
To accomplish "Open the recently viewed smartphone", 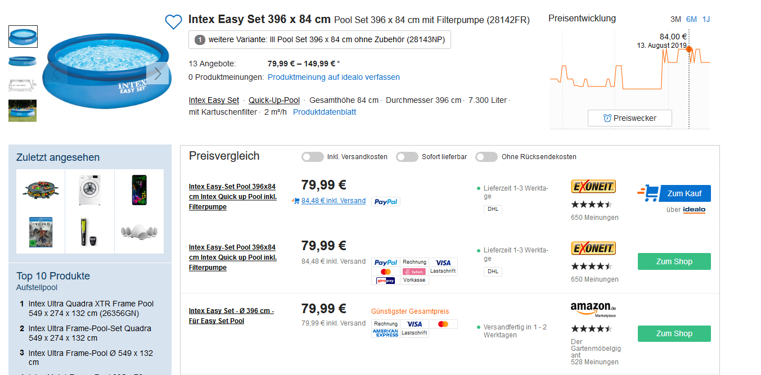I will [x=139, y=189].
